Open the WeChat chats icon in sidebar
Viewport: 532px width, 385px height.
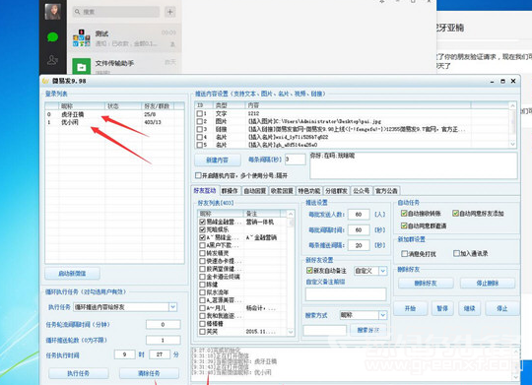coord(52,37)
